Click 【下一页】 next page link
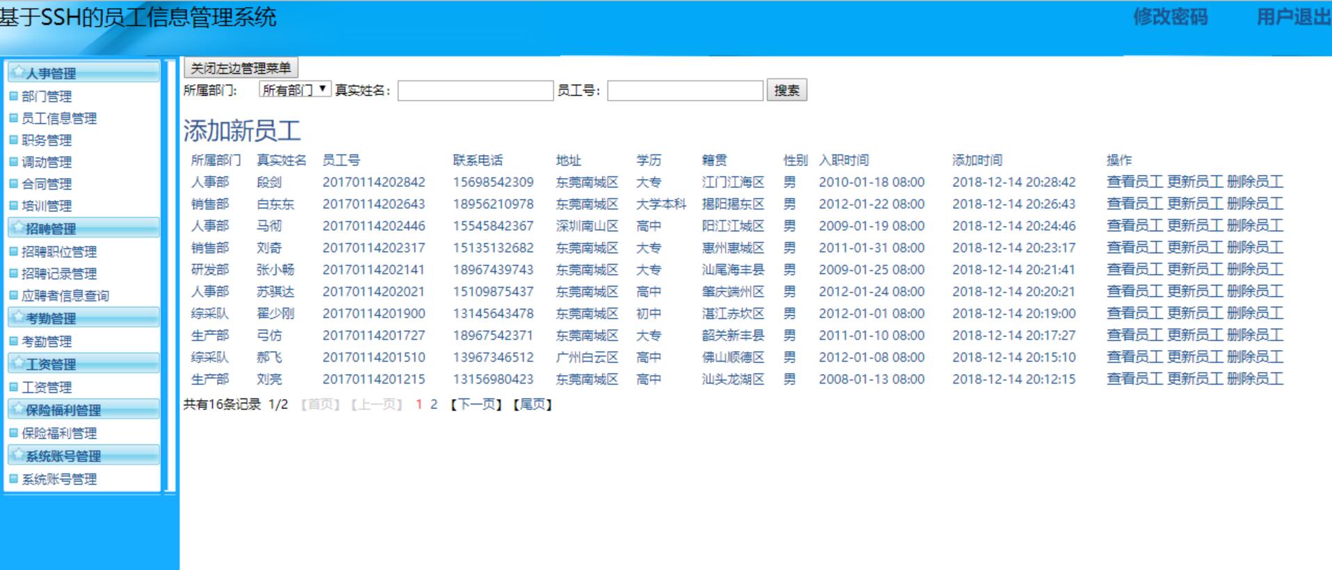The image size is (1332, 570). pos(476,405)
